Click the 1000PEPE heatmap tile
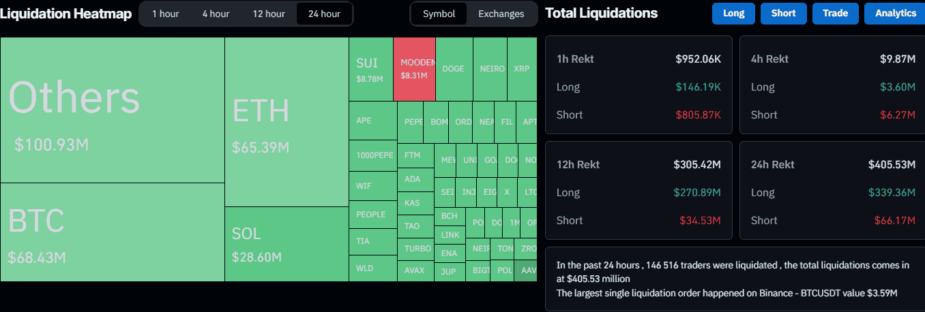The width and height of the screenshot is (925, 312). coord(372,155)
